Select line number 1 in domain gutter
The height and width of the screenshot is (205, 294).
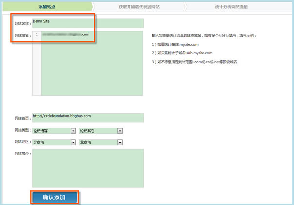pos(37,35)
